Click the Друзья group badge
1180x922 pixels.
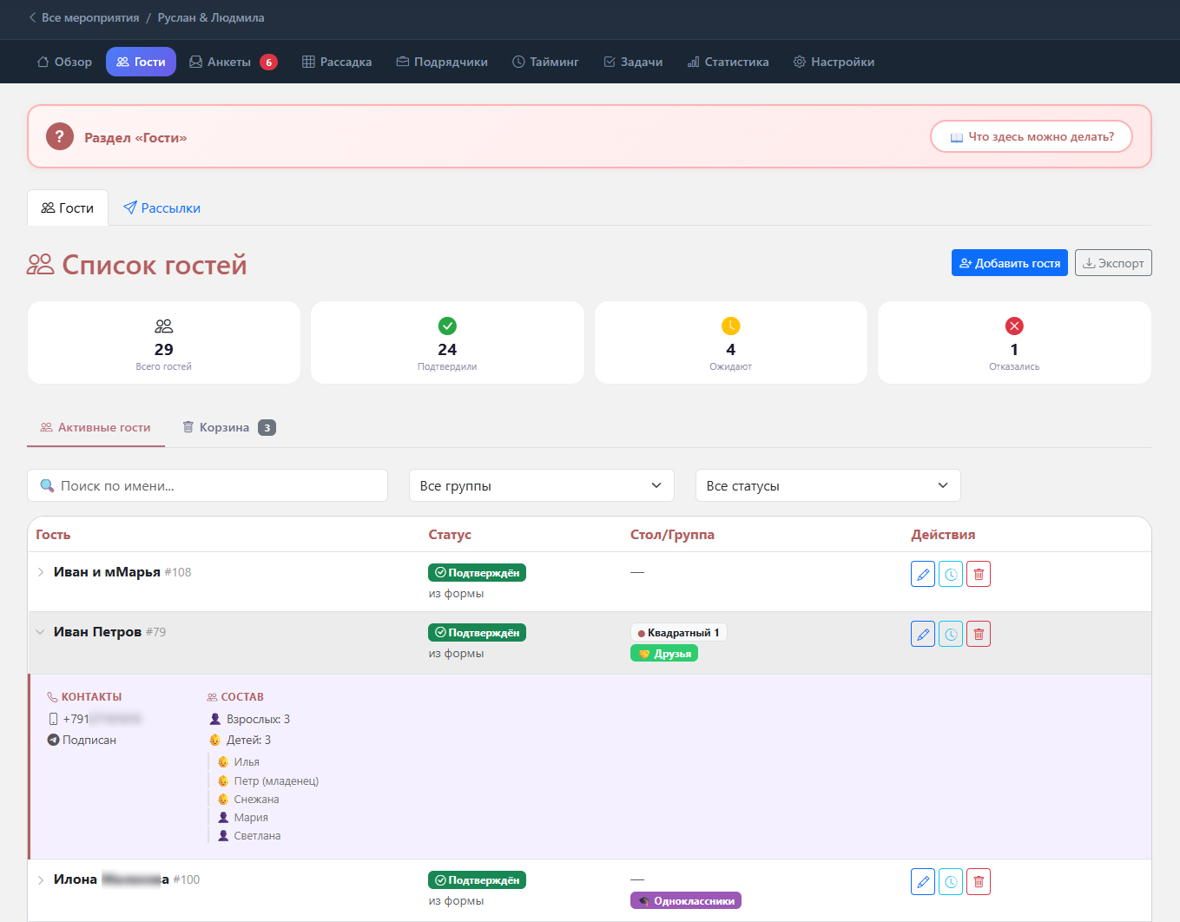(x=664, y=654)
